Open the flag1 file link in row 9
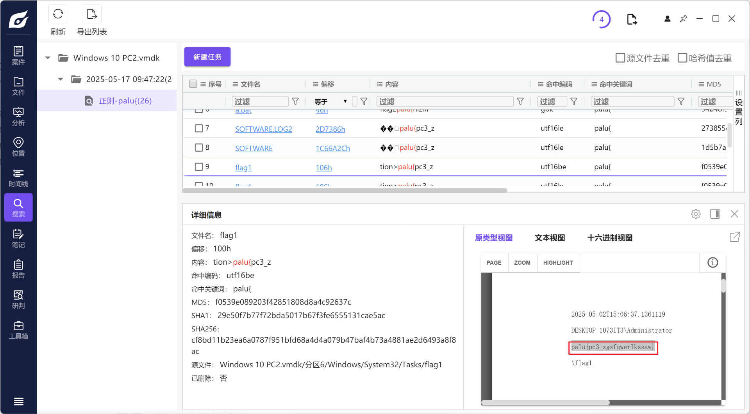750x414 pixels. tap(243, 168)
